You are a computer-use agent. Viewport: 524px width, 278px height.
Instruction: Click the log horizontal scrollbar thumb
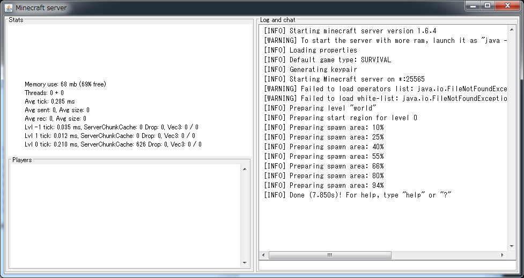click(330, 255)
